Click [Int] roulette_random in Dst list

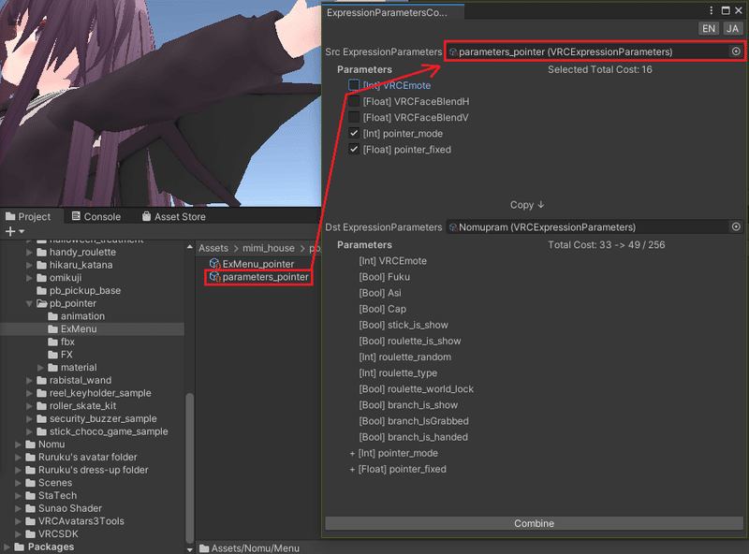pyautogui.click(x=405, y=357)
